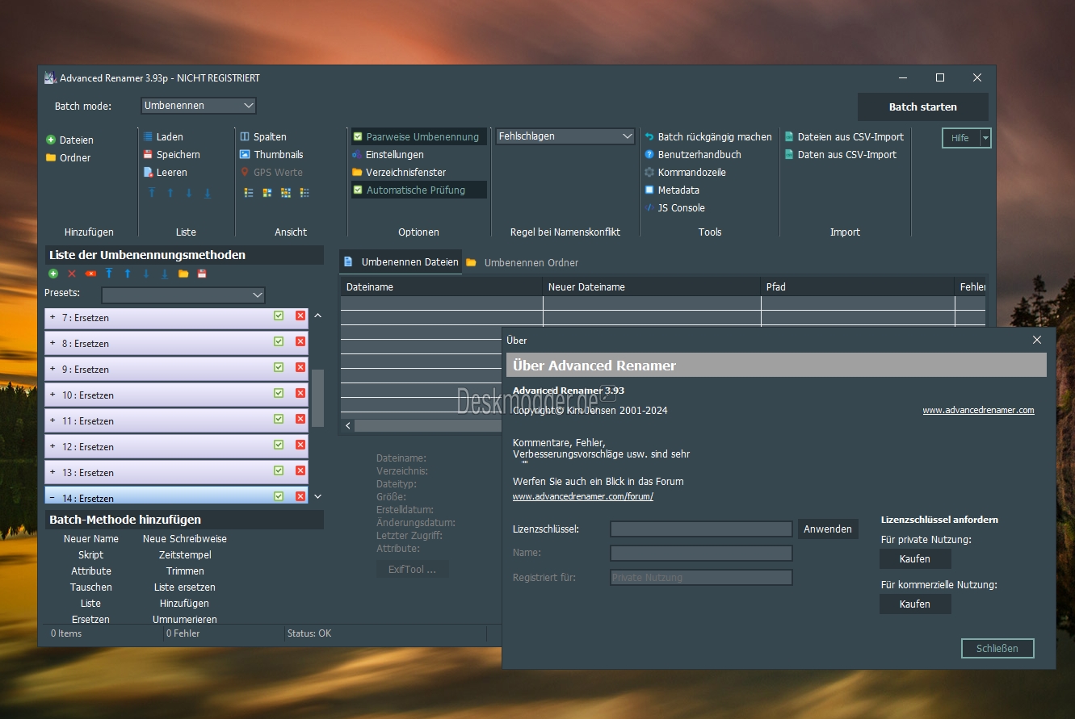This screenshot has width=1075, height=719.
Task: Move item to top in Liste group
Action: [x=152, y=193]
